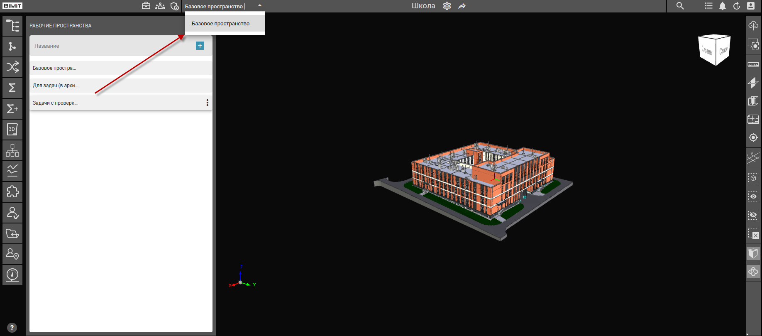The image size is (762, 336).
Task: Open the Школа project settings gear
Action: 447,6
